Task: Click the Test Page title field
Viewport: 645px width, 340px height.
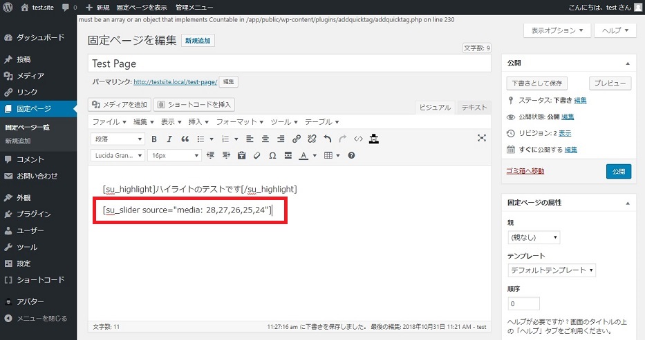Action: click(290, 63)
